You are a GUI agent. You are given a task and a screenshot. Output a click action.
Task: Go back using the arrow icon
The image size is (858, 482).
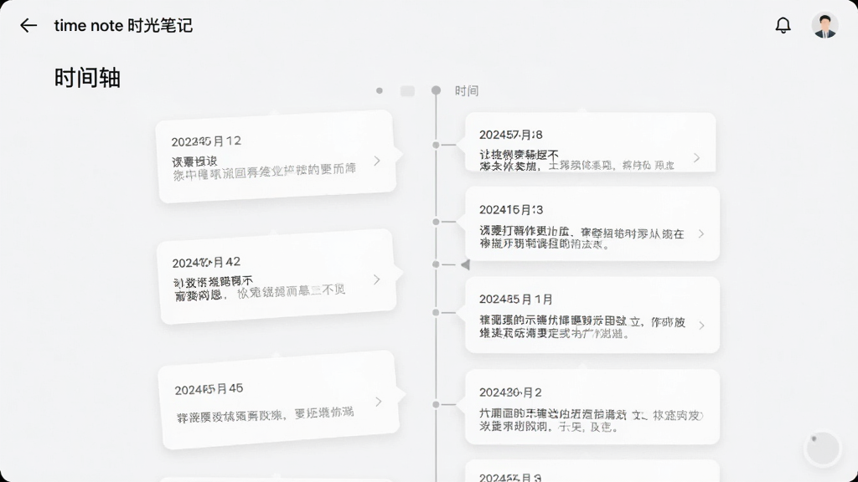click(x=28, y=25)
